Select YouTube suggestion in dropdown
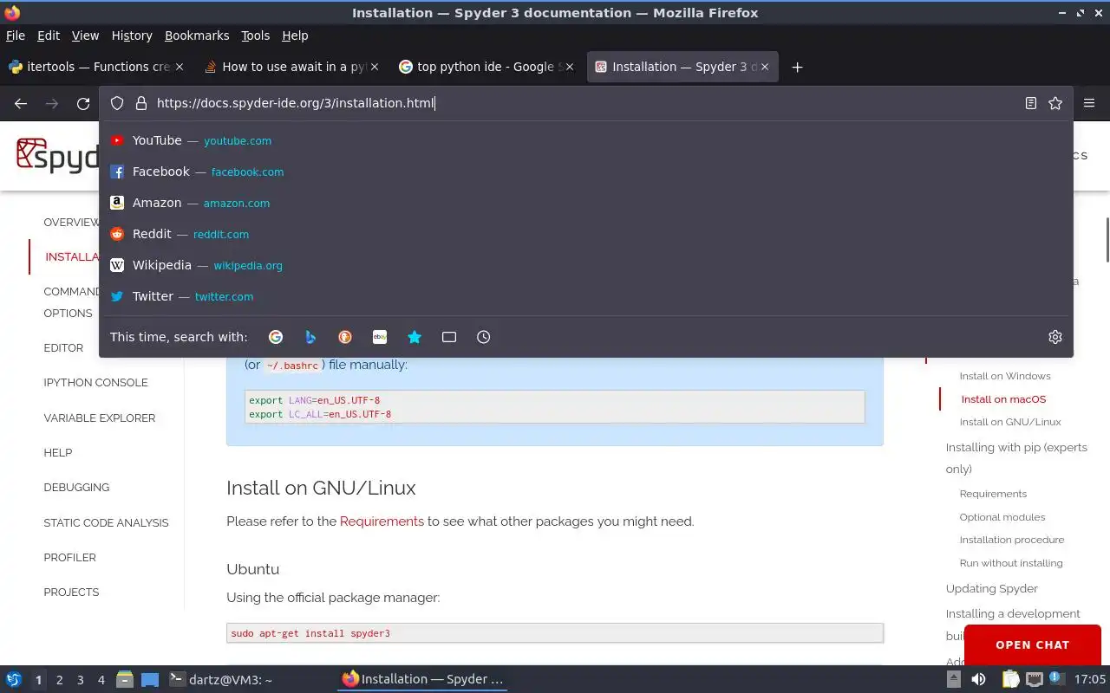This screenshot has width=1110, height=693. pyautogui.click(x=586, y=140)
